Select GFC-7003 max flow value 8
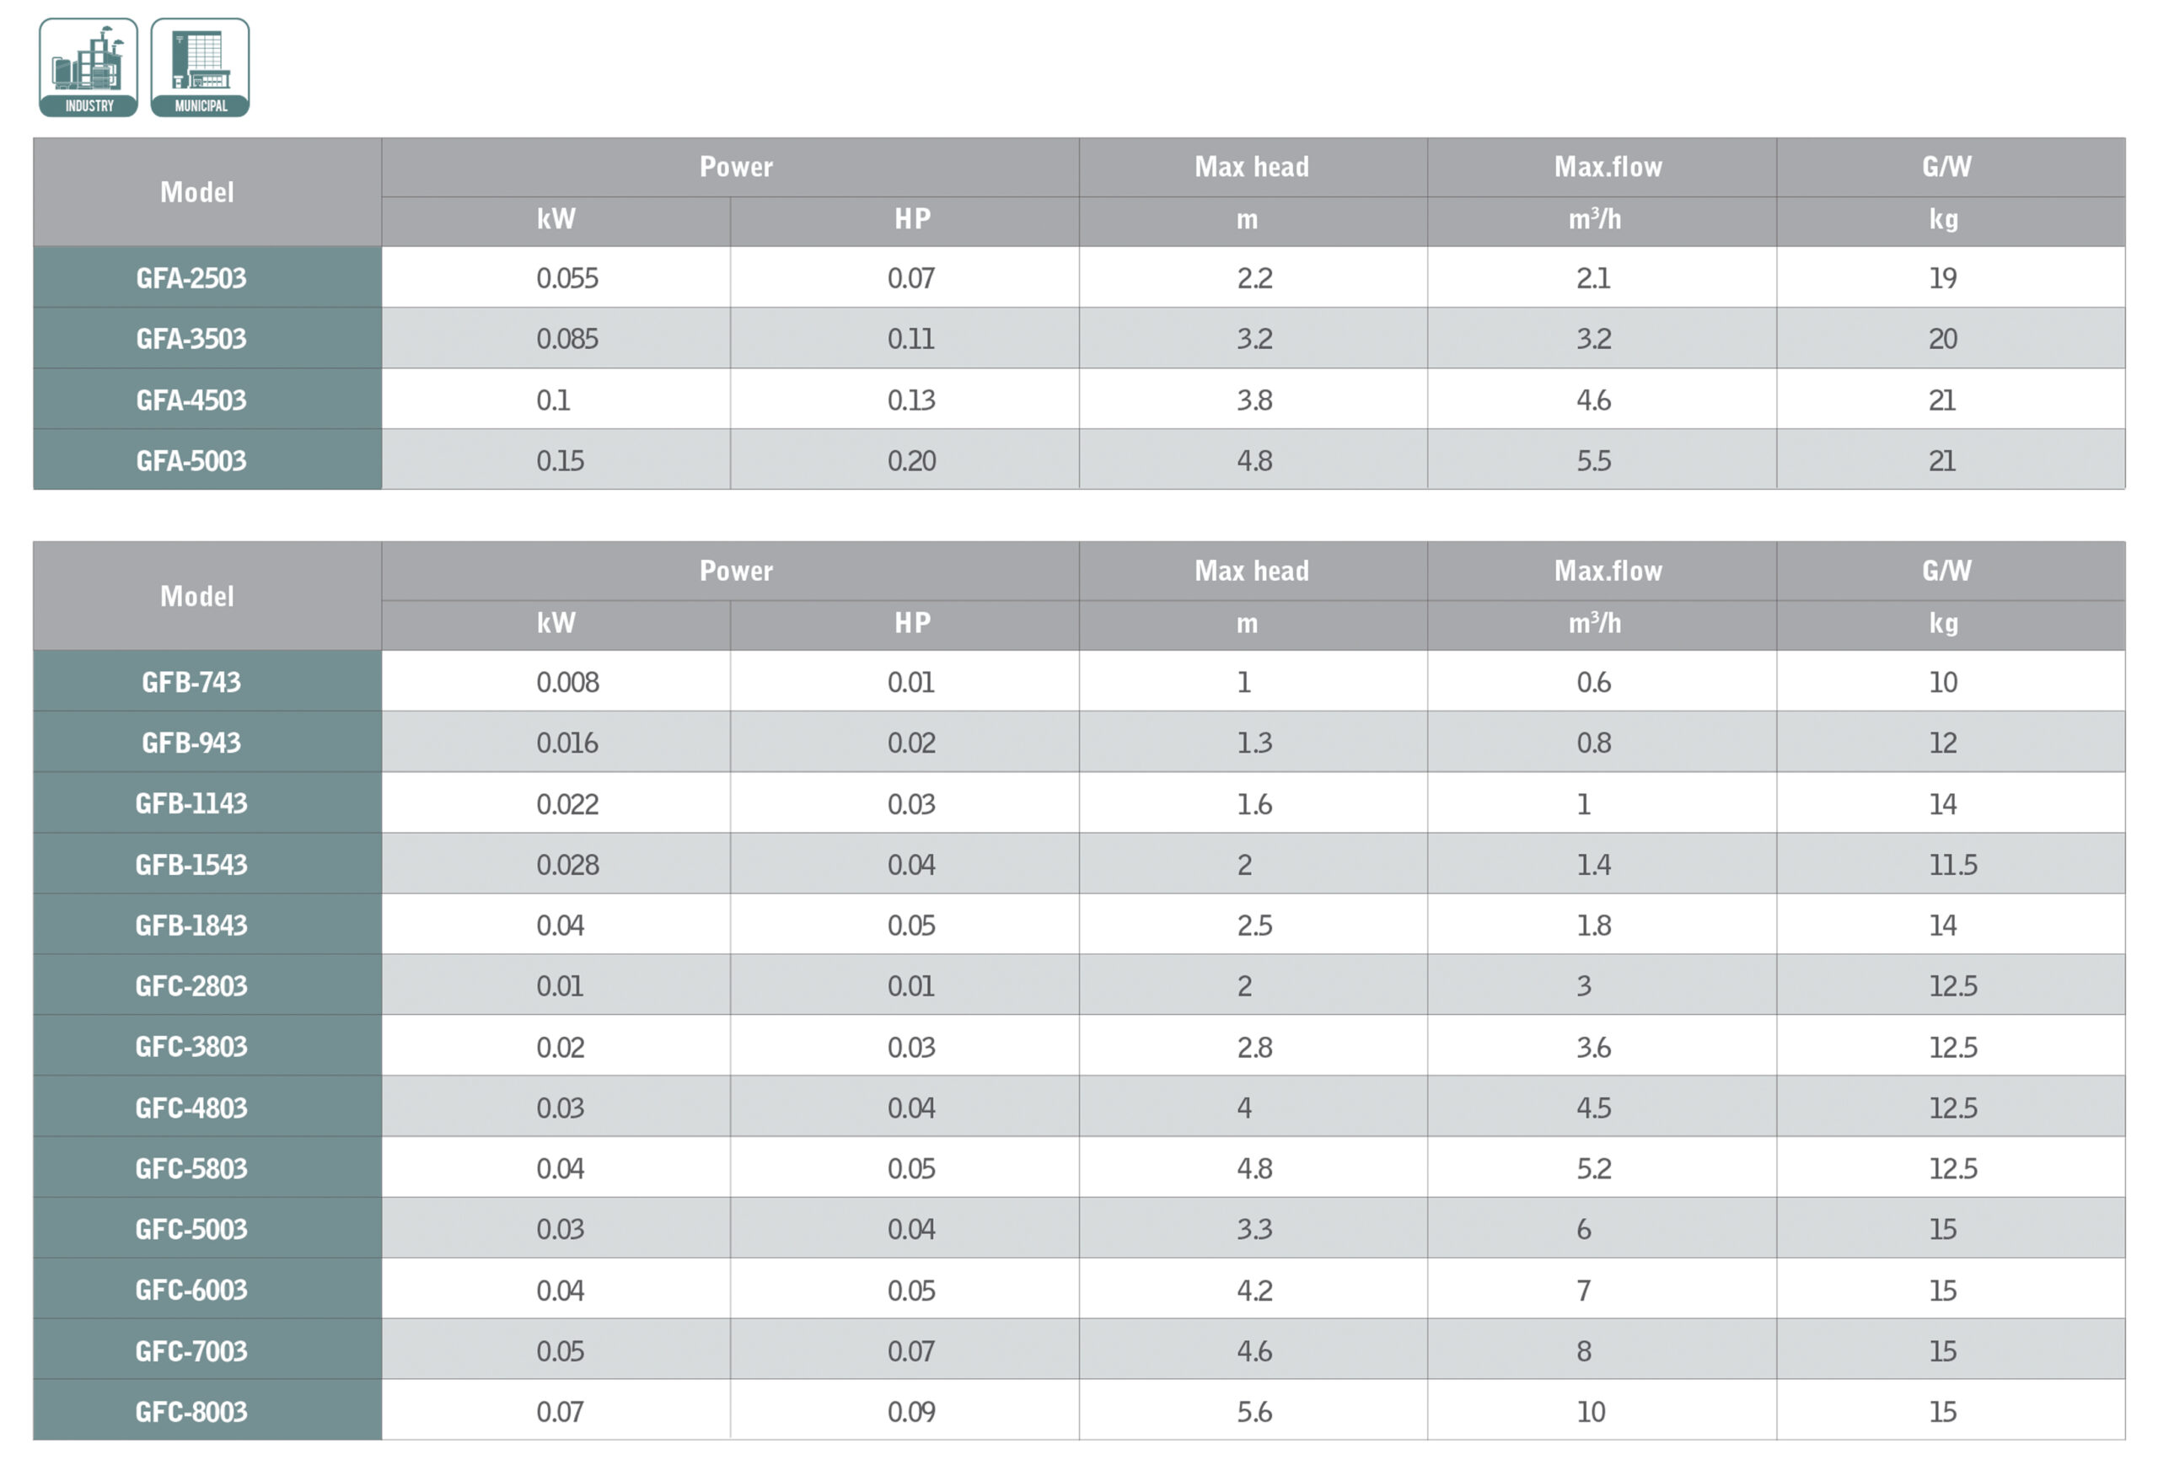This screenshot has width=2158, height=1476. pos(1584,1350)
